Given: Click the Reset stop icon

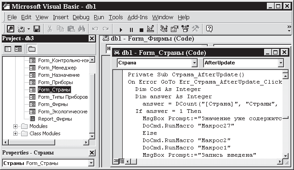Looking at the screenshot, I should click(x=141, y=30).
